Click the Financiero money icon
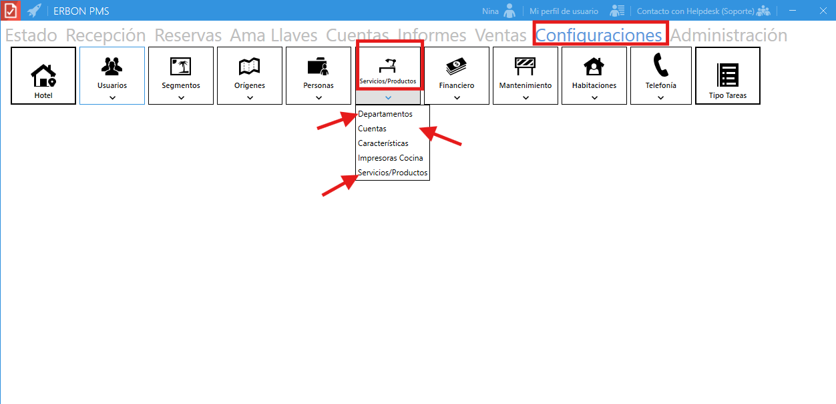Image resolution: width=836 pixels, height=404 pixels. coord(457,66)
